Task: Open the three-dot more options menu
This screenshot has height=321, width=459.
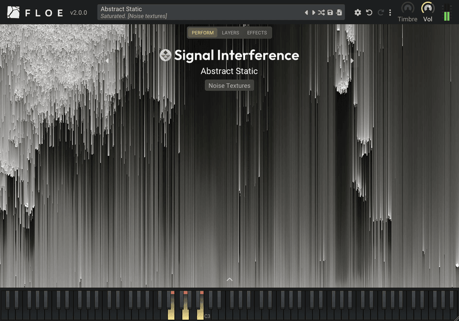Action: (x=390, y=13)
